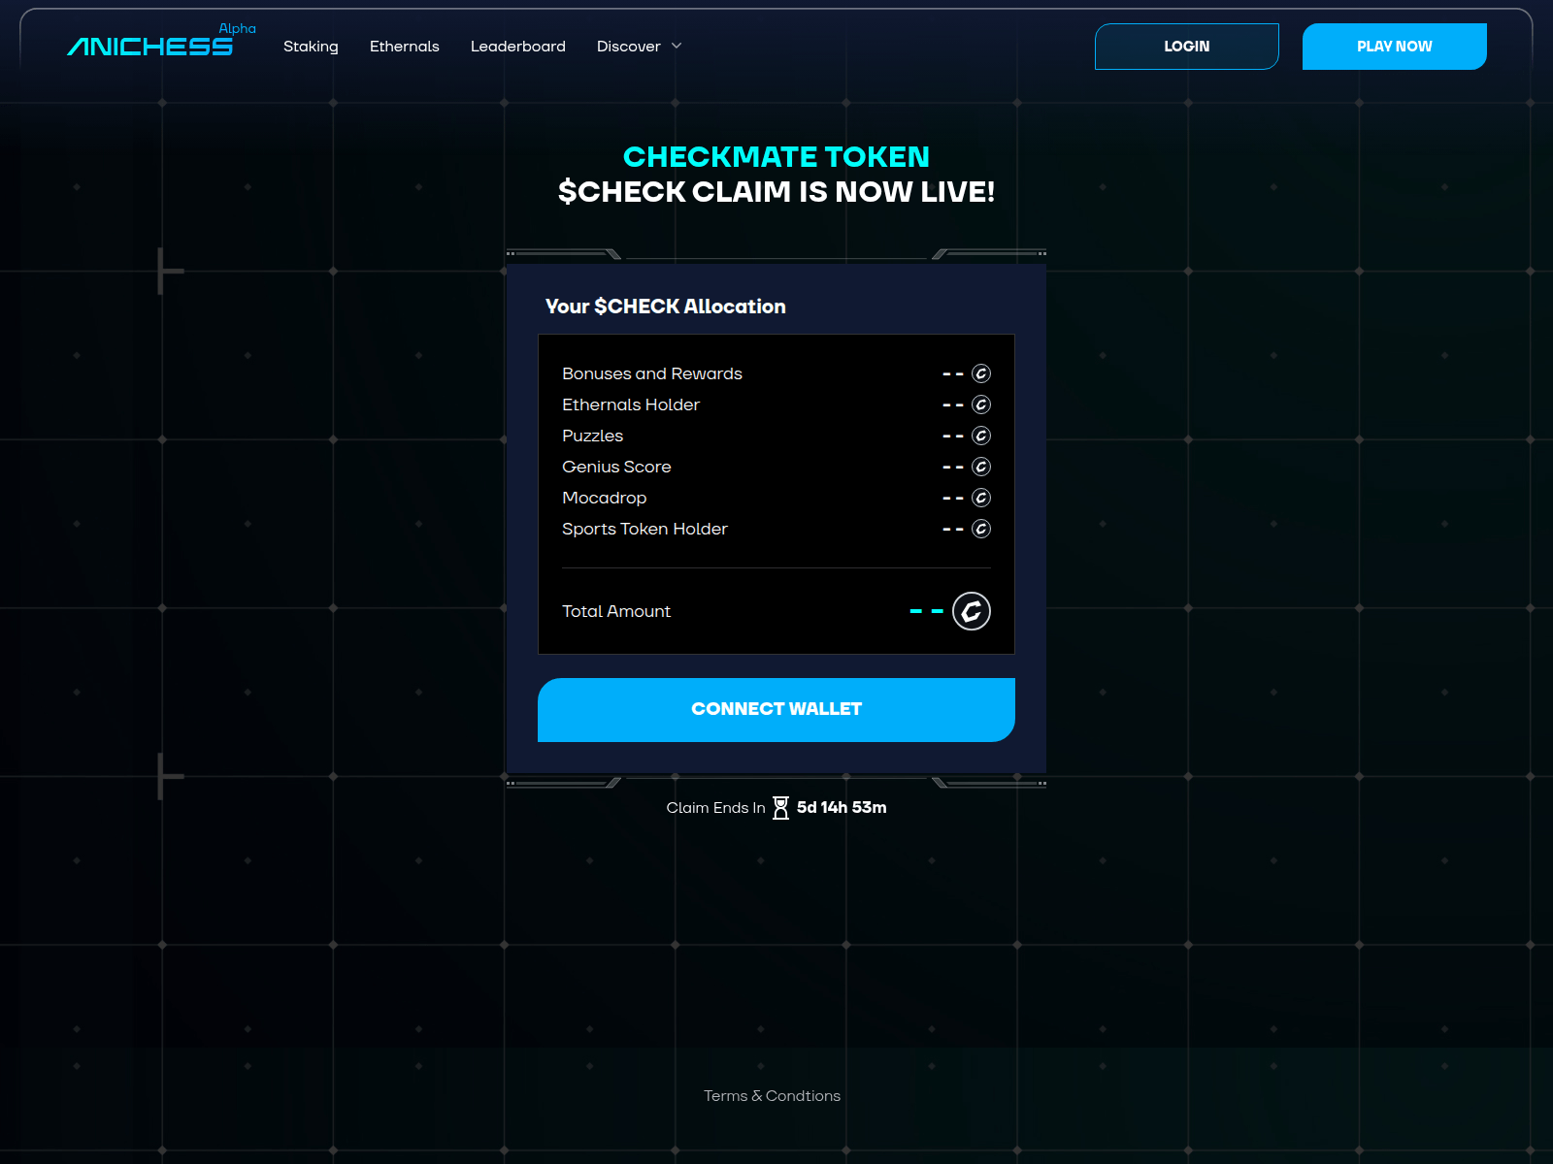1553x1164 pixels.
Task: Go to the Ethernals page
Action: pyautogui.click(x=405, y=47)
